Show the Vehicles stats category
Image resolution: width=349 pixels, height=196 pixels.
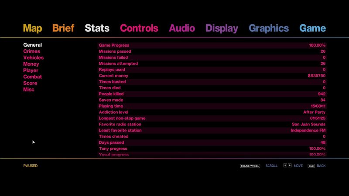click(34, 58)
